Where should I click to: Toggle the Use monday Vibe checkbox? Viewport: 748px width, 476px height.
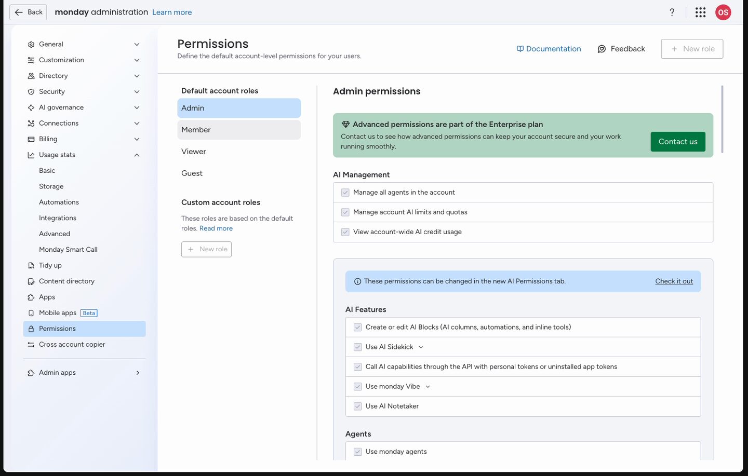357,387
